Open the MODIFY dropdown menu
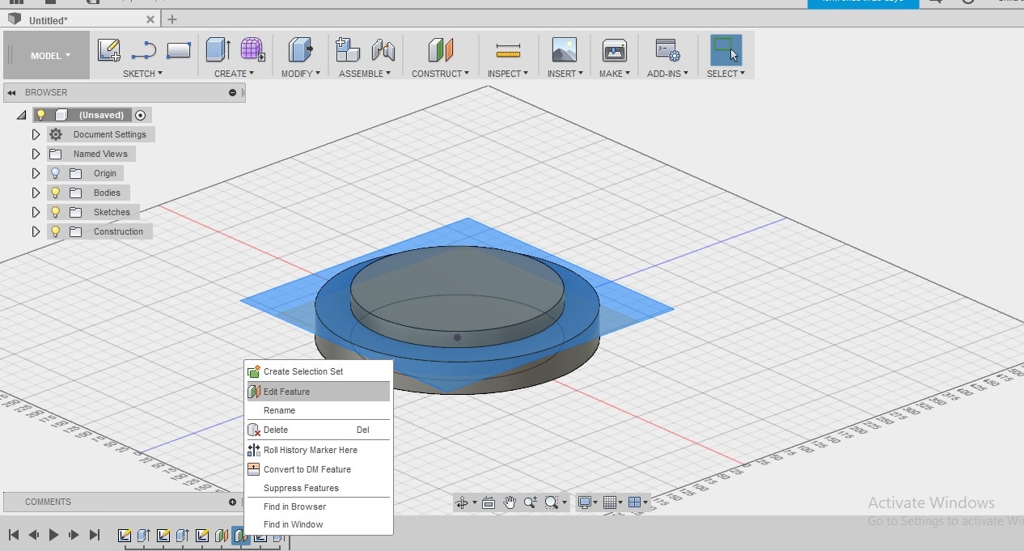 (300, 74)
